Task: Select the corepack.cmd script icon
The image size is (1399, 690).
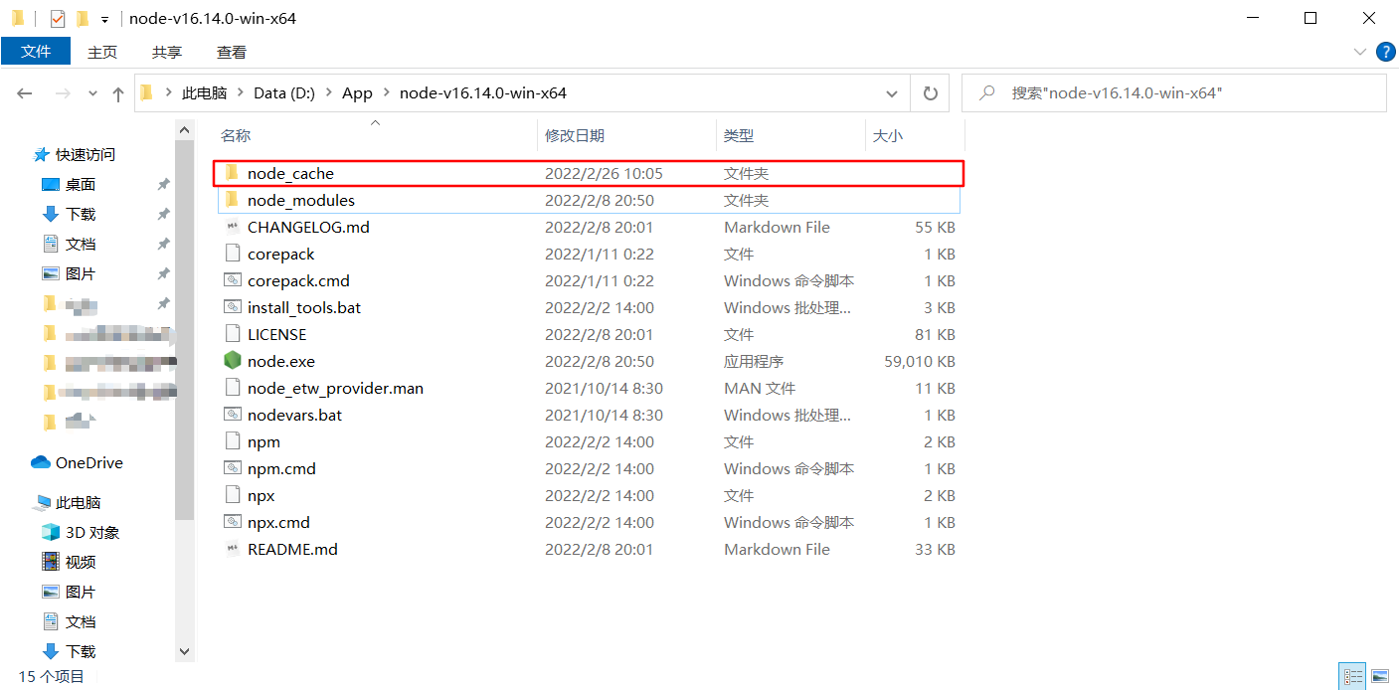Action: [x=232, y=280]
